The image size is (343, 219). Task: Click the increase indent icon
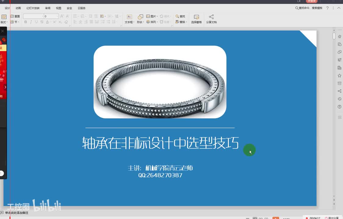coord(96,16)
